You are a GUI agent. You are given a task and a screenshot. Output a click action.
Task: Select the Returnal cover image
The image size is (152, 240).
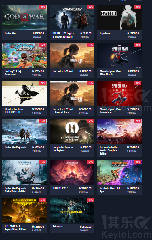coord(72,211)
